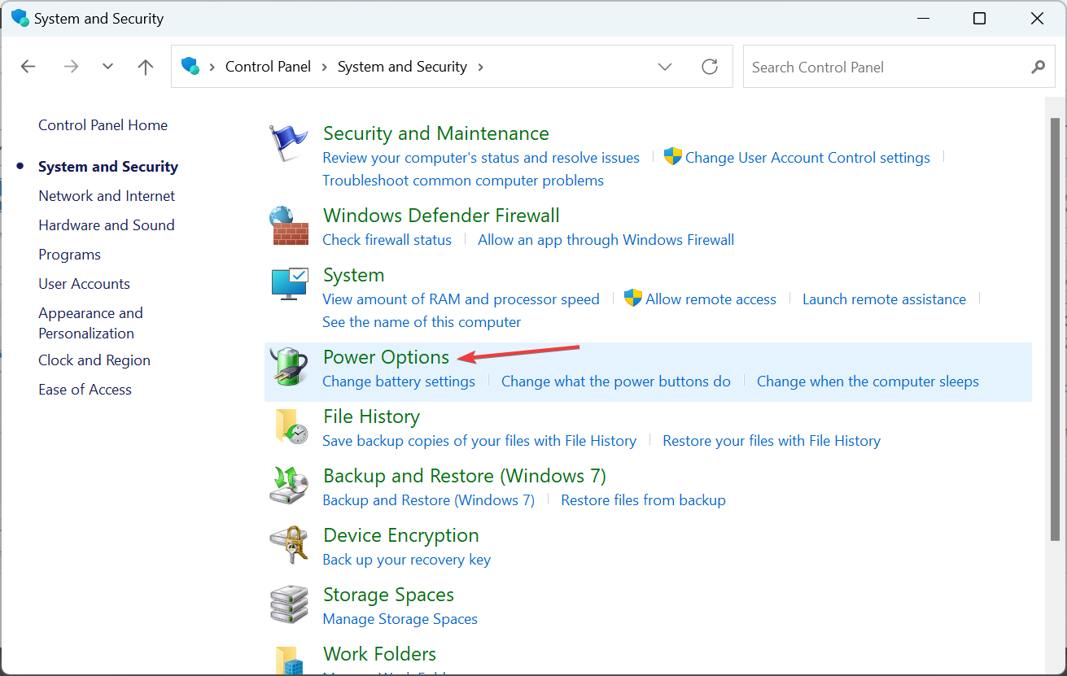1067x676 pixels.
Task: Click Change when the computer sleeps
Action: tap(867, 381)
